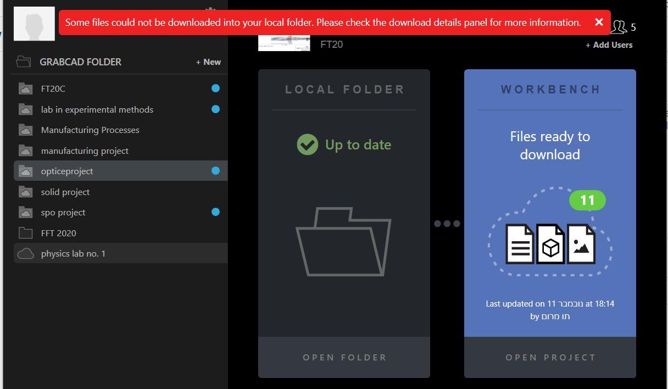Click the blue dot next to spo project
Image resolution: width=668 pixels, height=389 pixels.
pyautogui.click(x=215, y=212)
